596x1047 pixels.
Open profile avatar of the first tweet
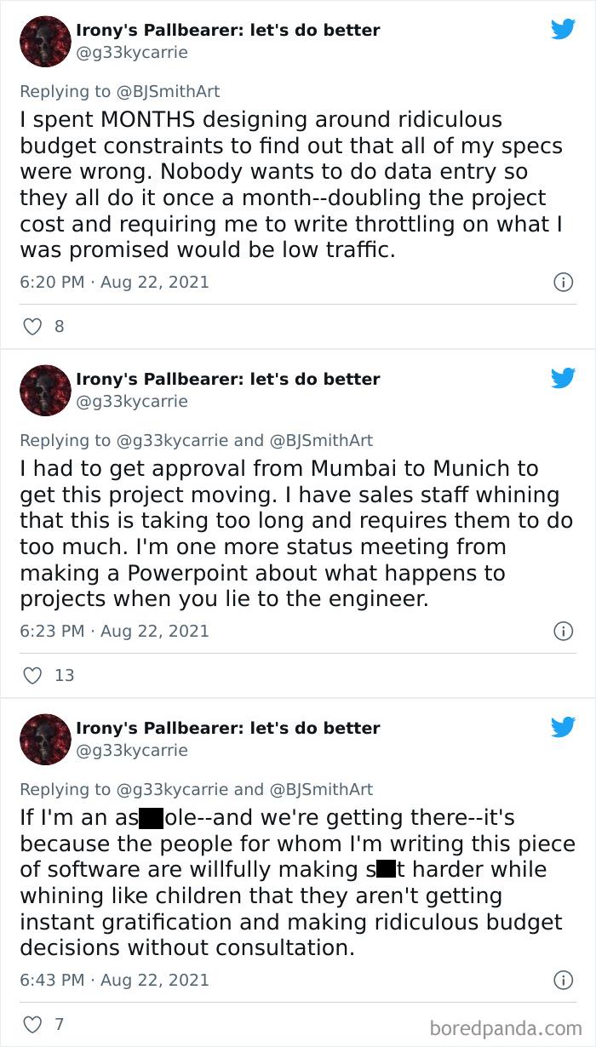[45, 41]
